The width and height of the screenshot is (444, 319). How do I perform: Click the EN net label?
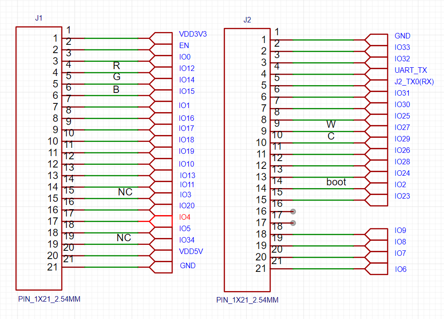(x=184, y=45)
